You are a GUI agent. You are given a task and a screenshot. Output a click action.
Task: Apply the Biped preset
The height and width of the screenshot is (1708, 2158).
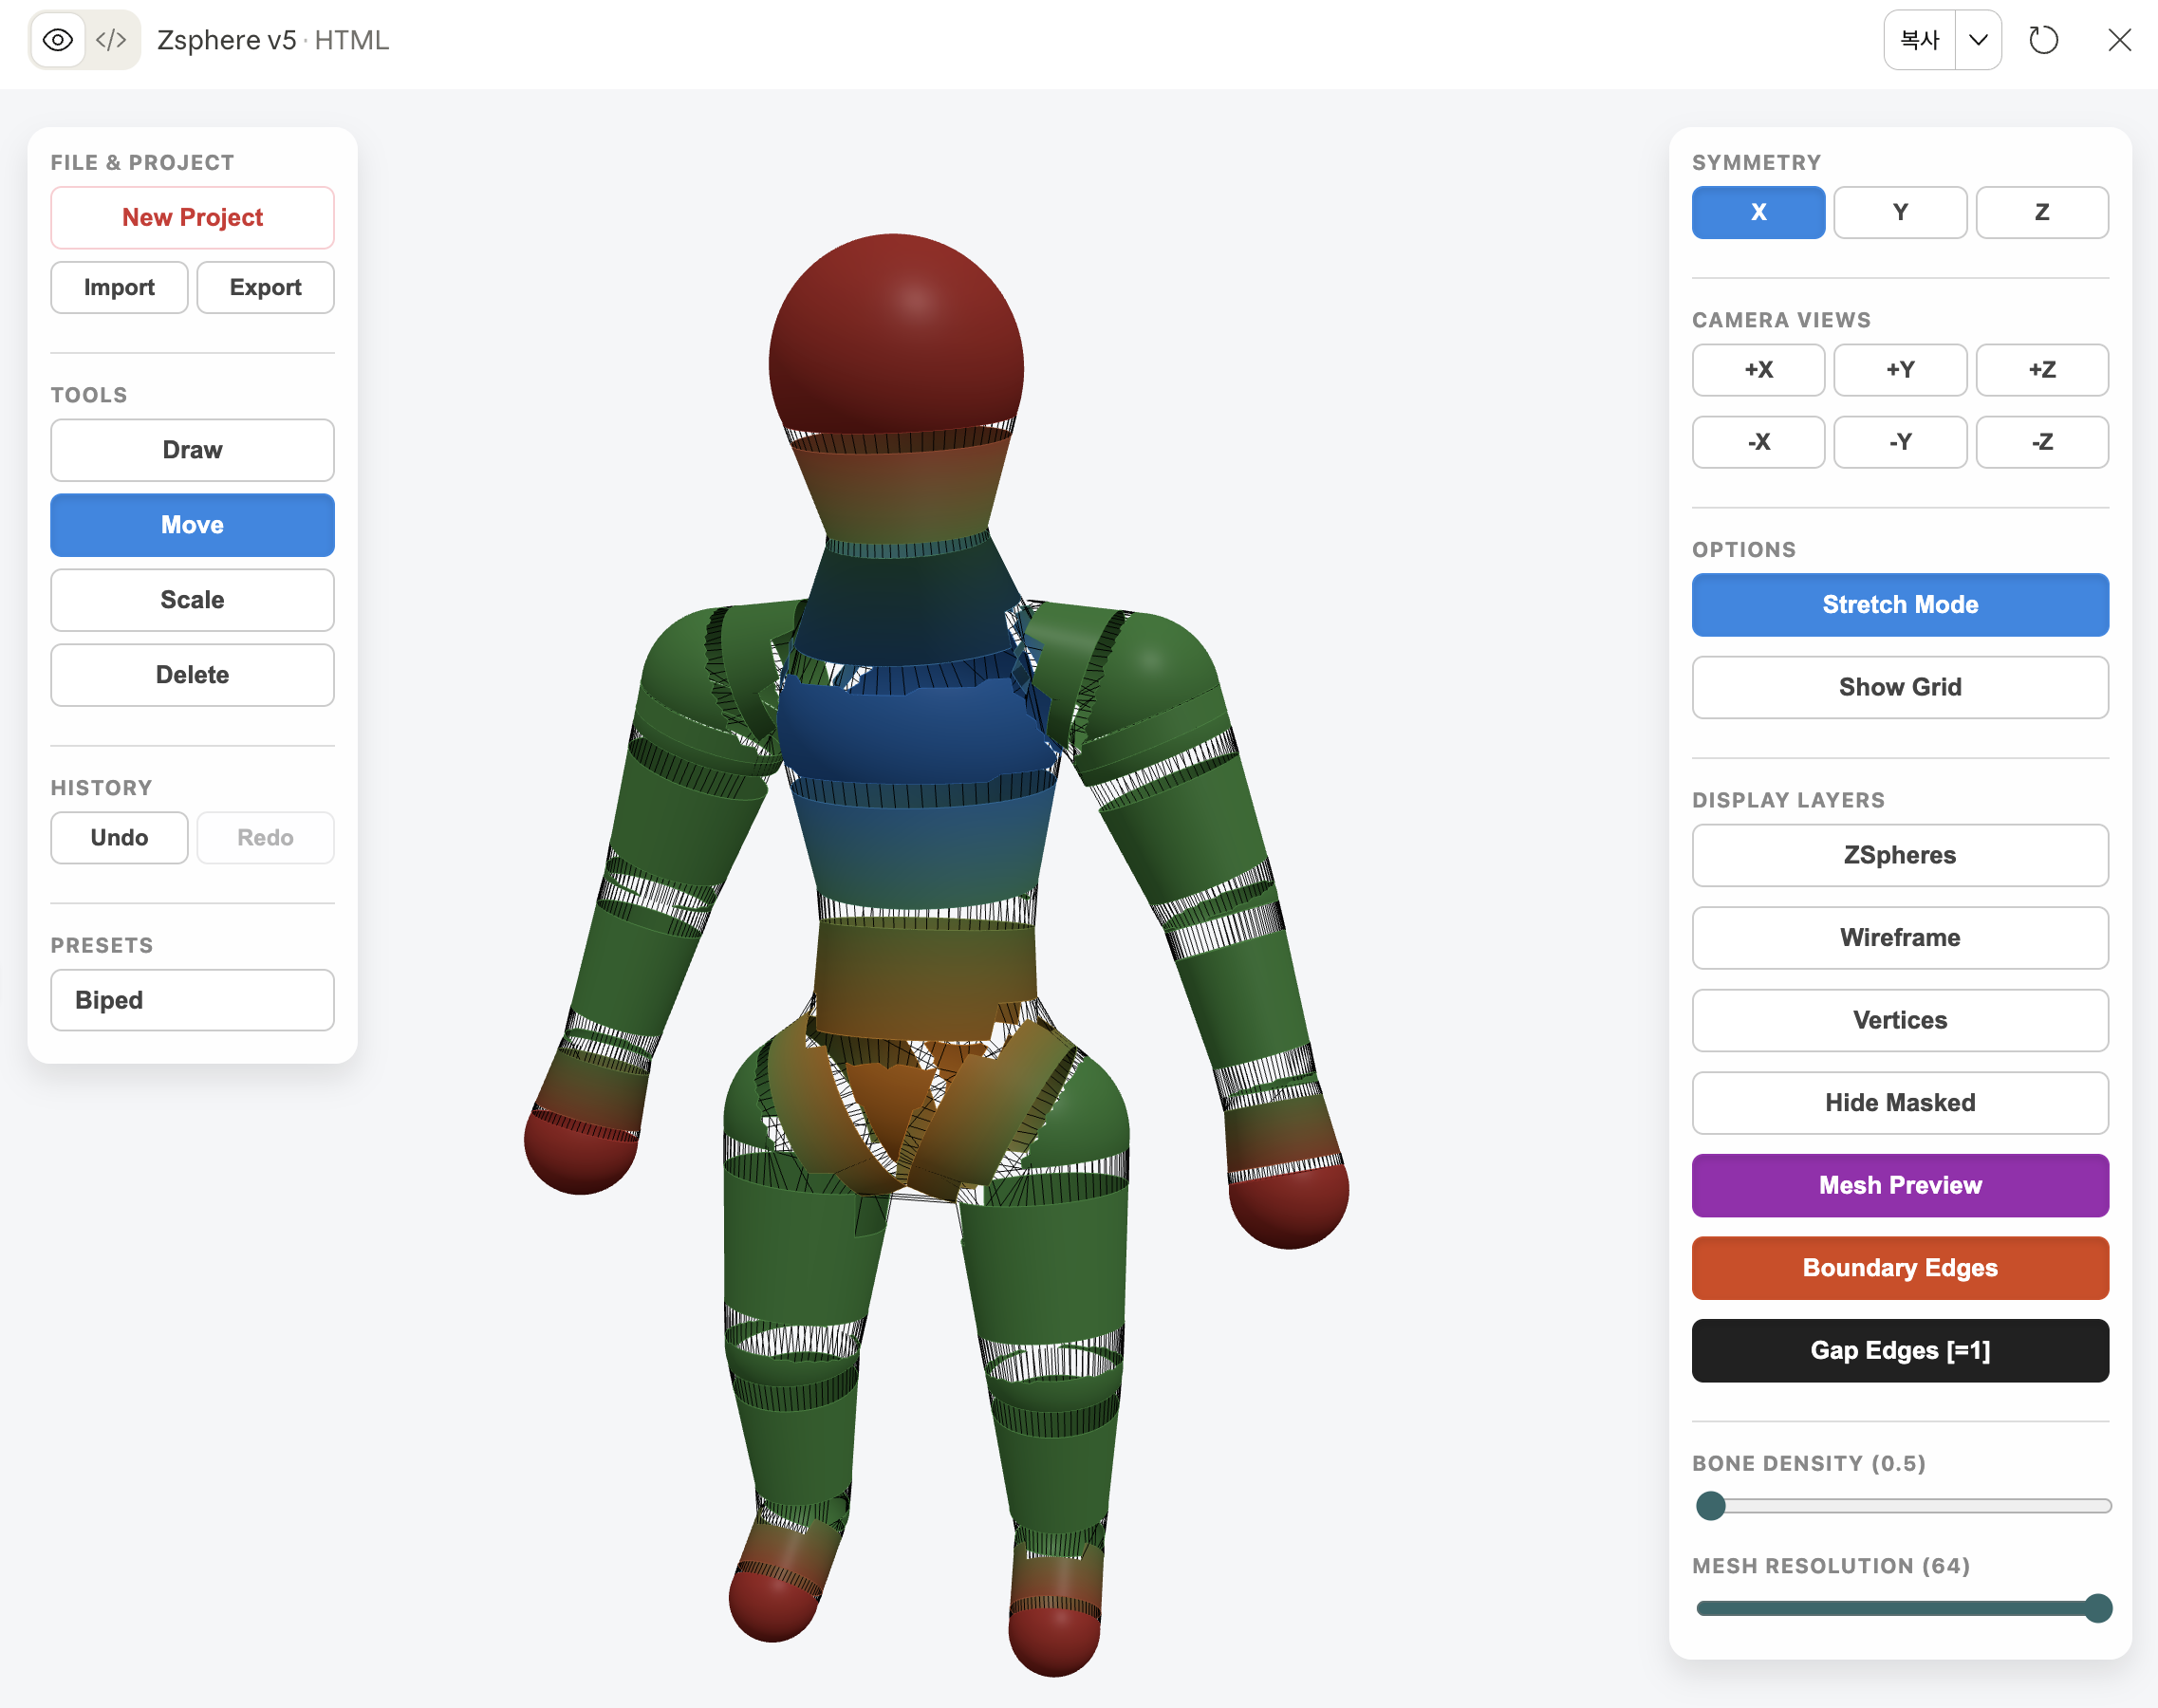192,1000
